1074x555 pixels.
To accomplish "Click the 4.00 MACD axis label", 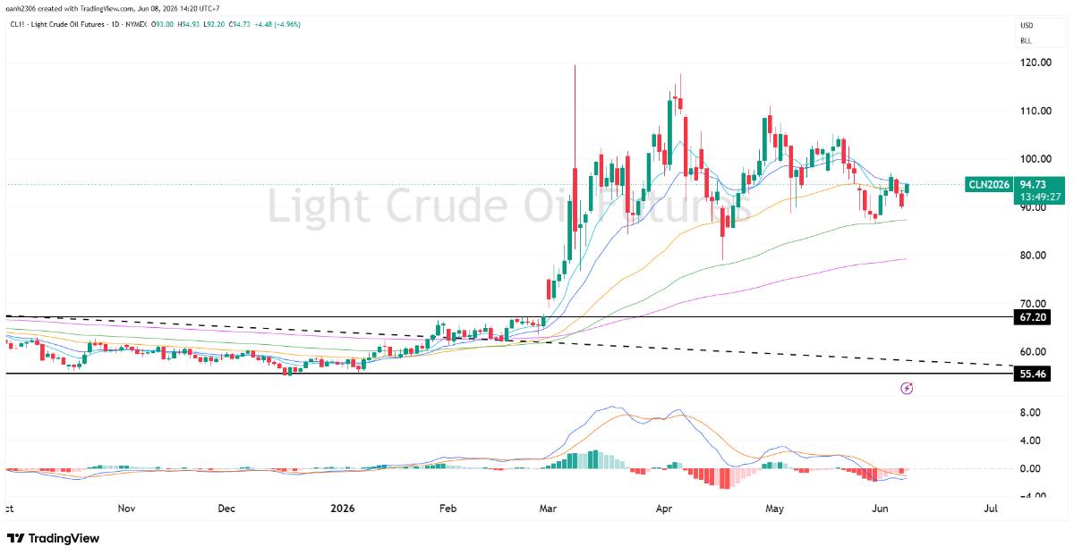I will pyautogui.click(x=1029, y=441).
